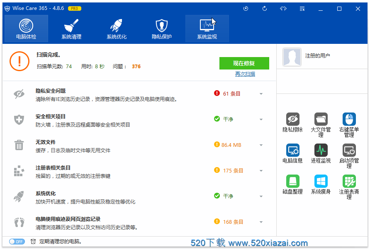
Task: Click the 安全相关项目 heading
Action: 51,117
